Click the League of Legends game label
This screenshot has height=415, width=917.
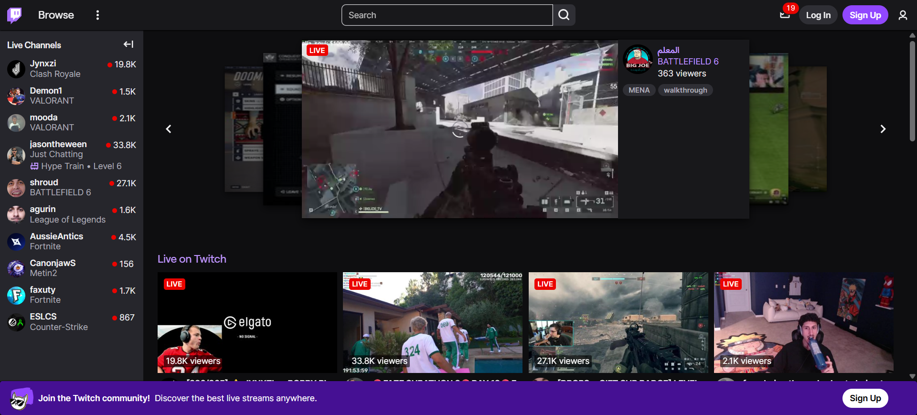68,220
